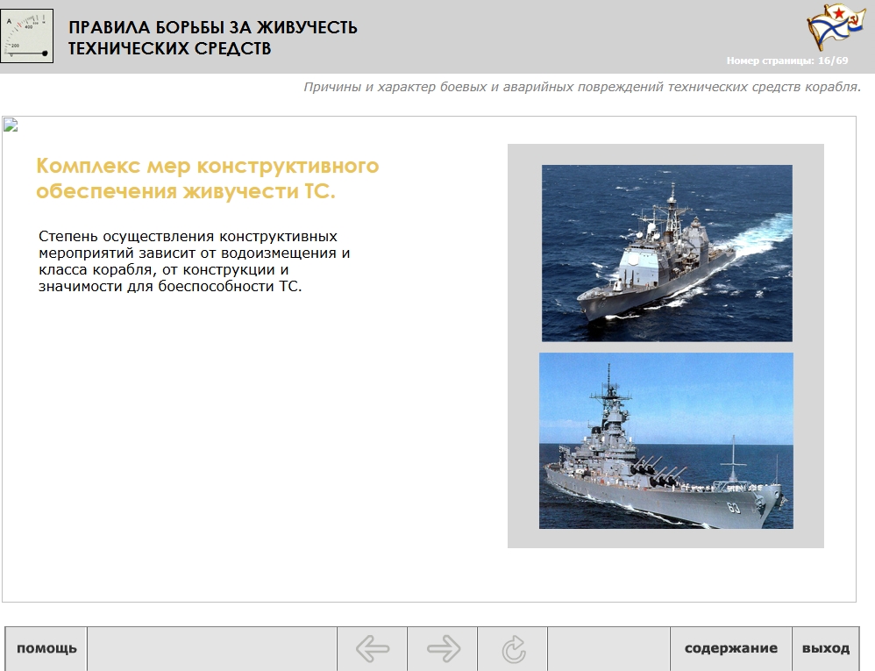Advance to next page with right arrow
875x671 pixels.
point(443,649)
